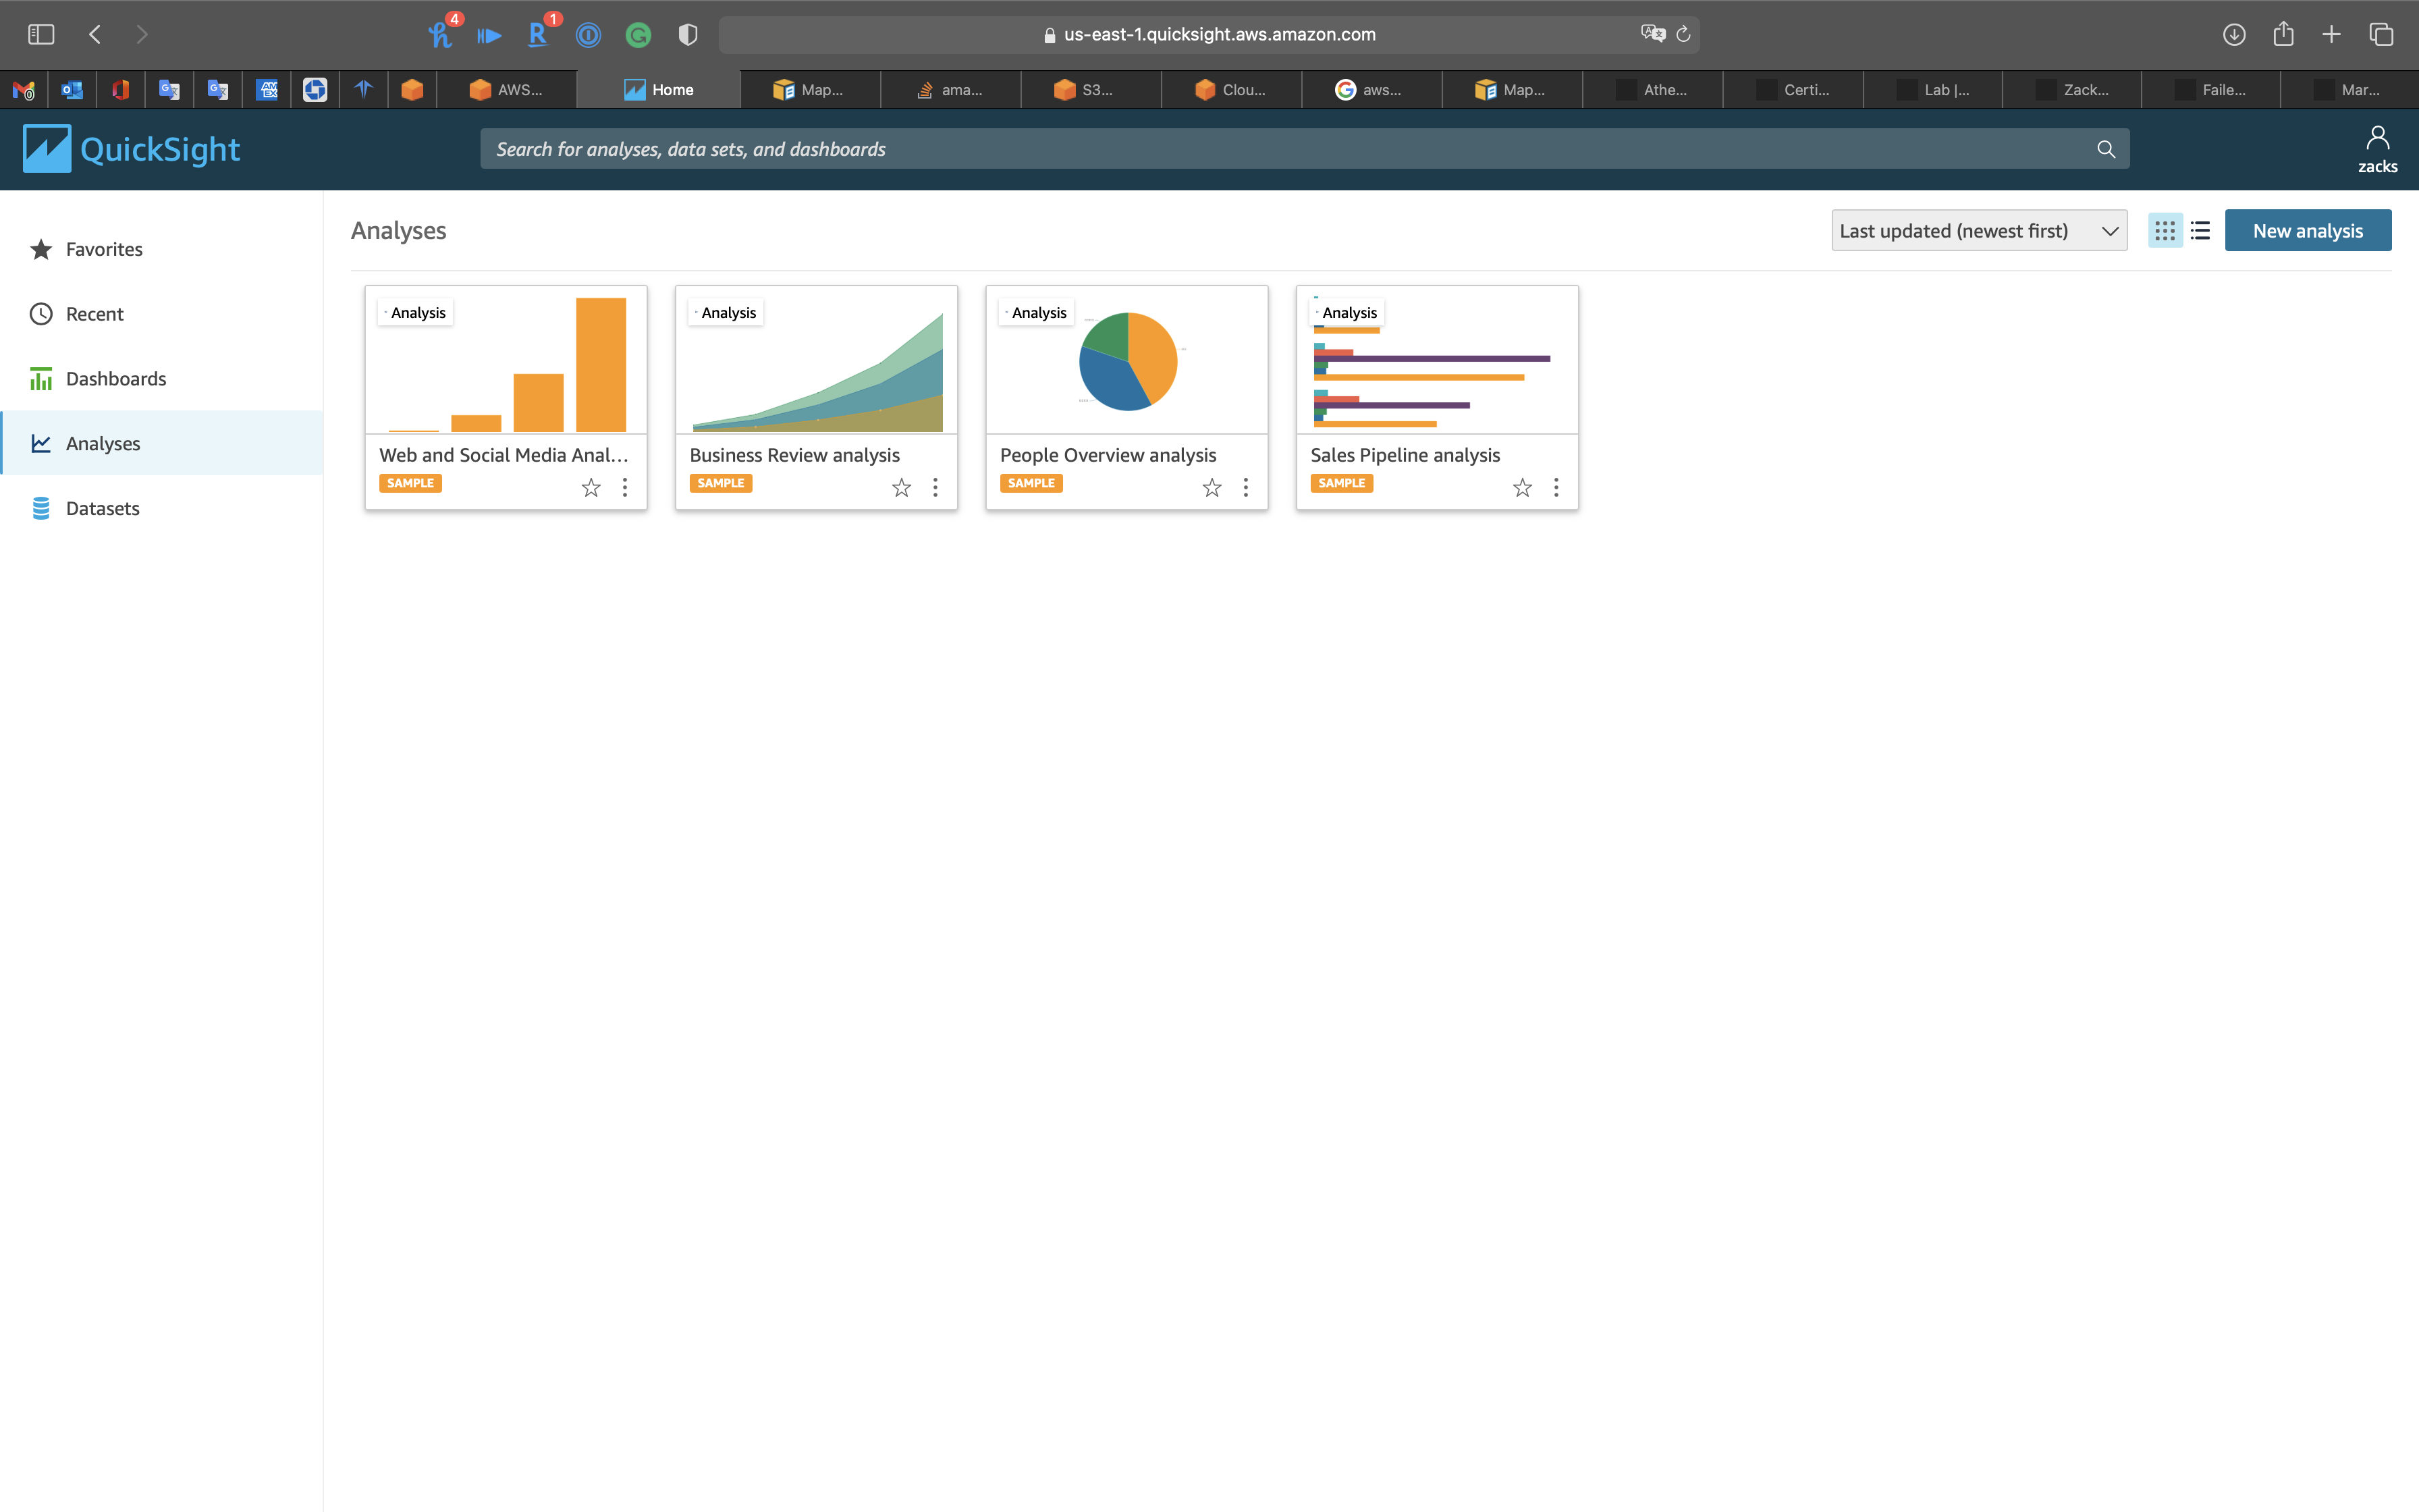Open Web and Social Media options menu
The height and width of the screenshot is (1512, 2419).
click(x=625, y=487)
